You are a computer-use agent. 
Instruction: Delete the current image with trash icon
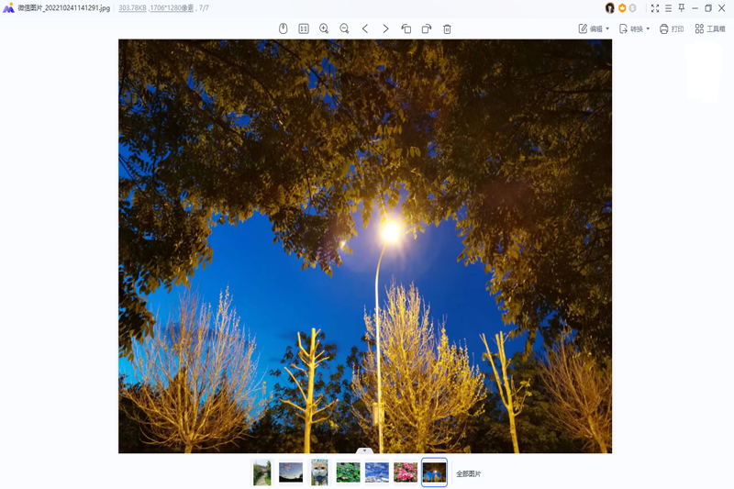[447, 28]
